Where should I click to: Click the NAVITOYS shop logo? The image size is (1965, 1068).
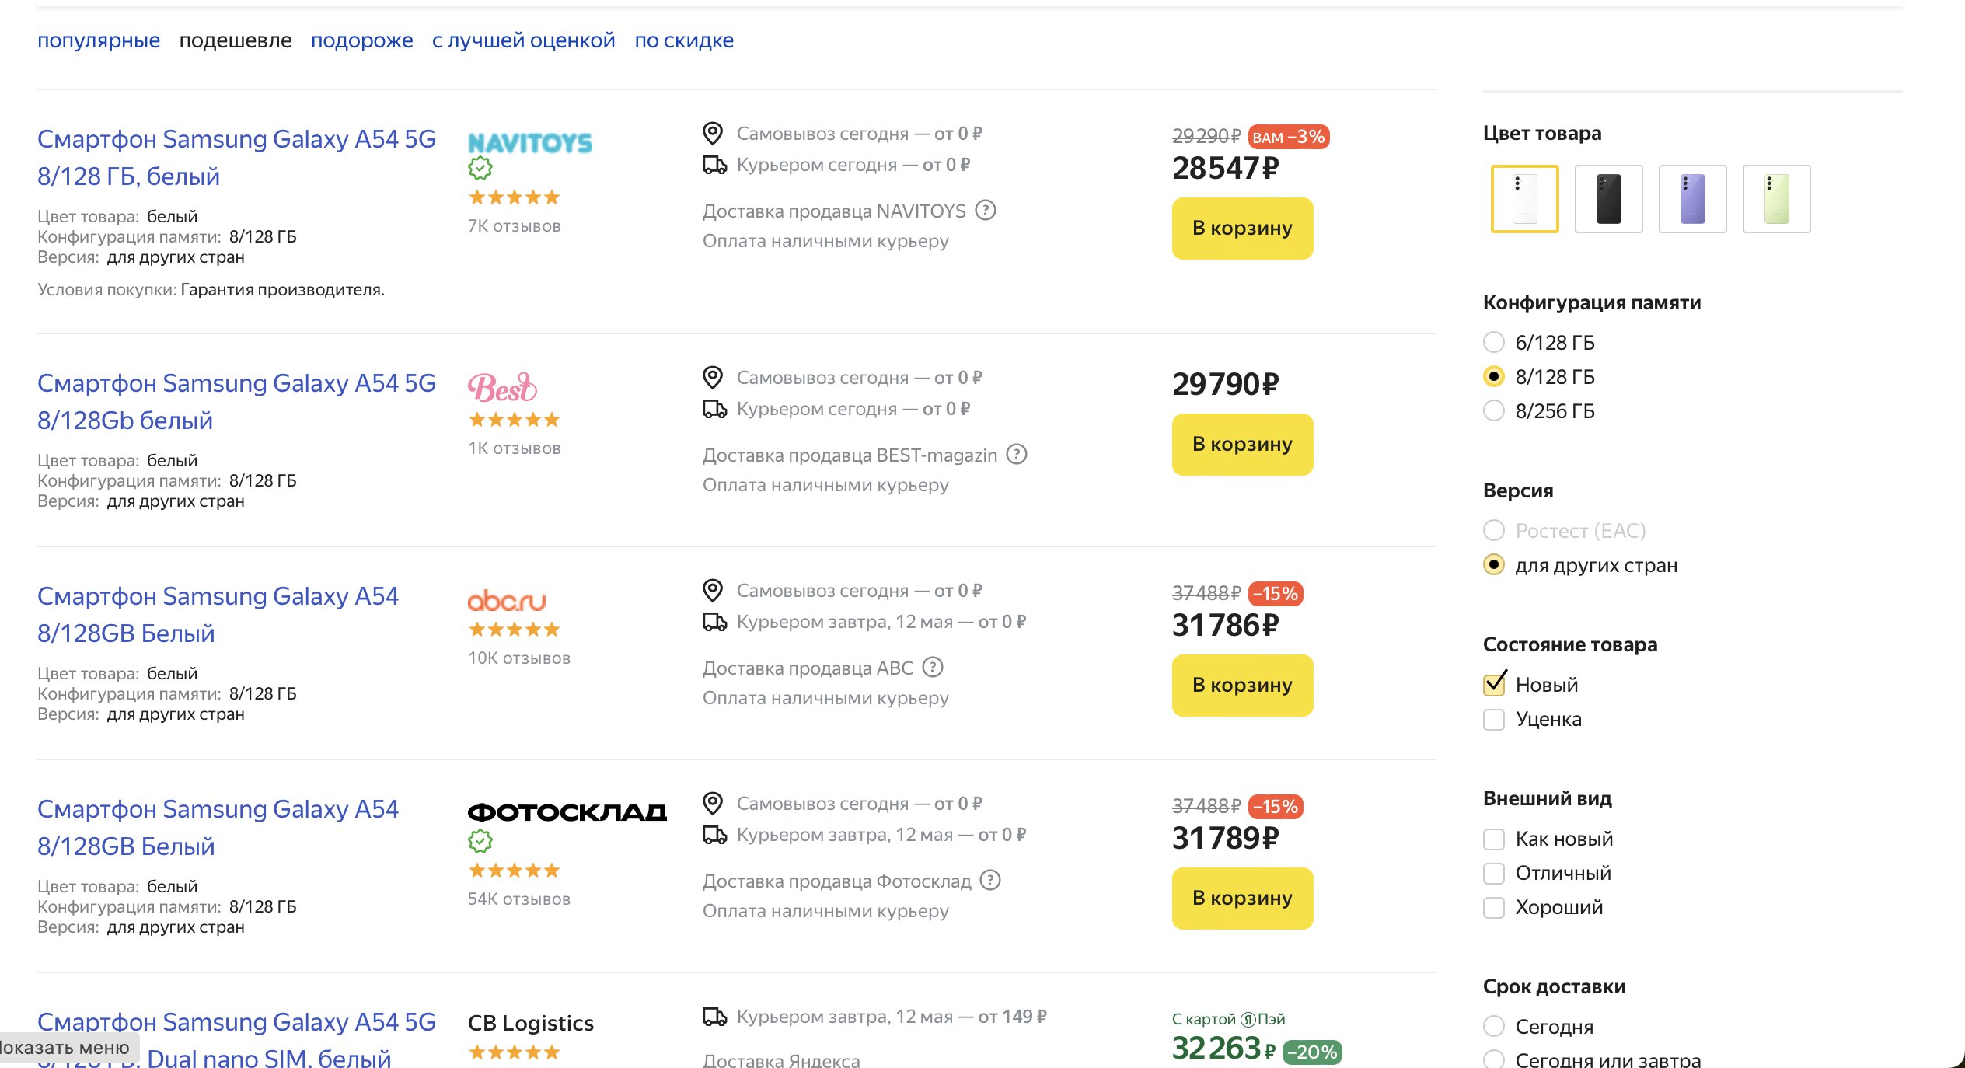[x=530, y=143]
